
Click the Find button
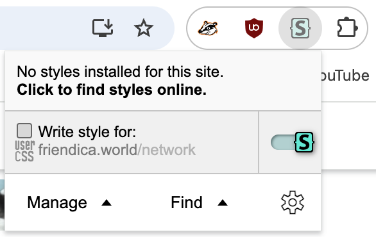point(187,202)
